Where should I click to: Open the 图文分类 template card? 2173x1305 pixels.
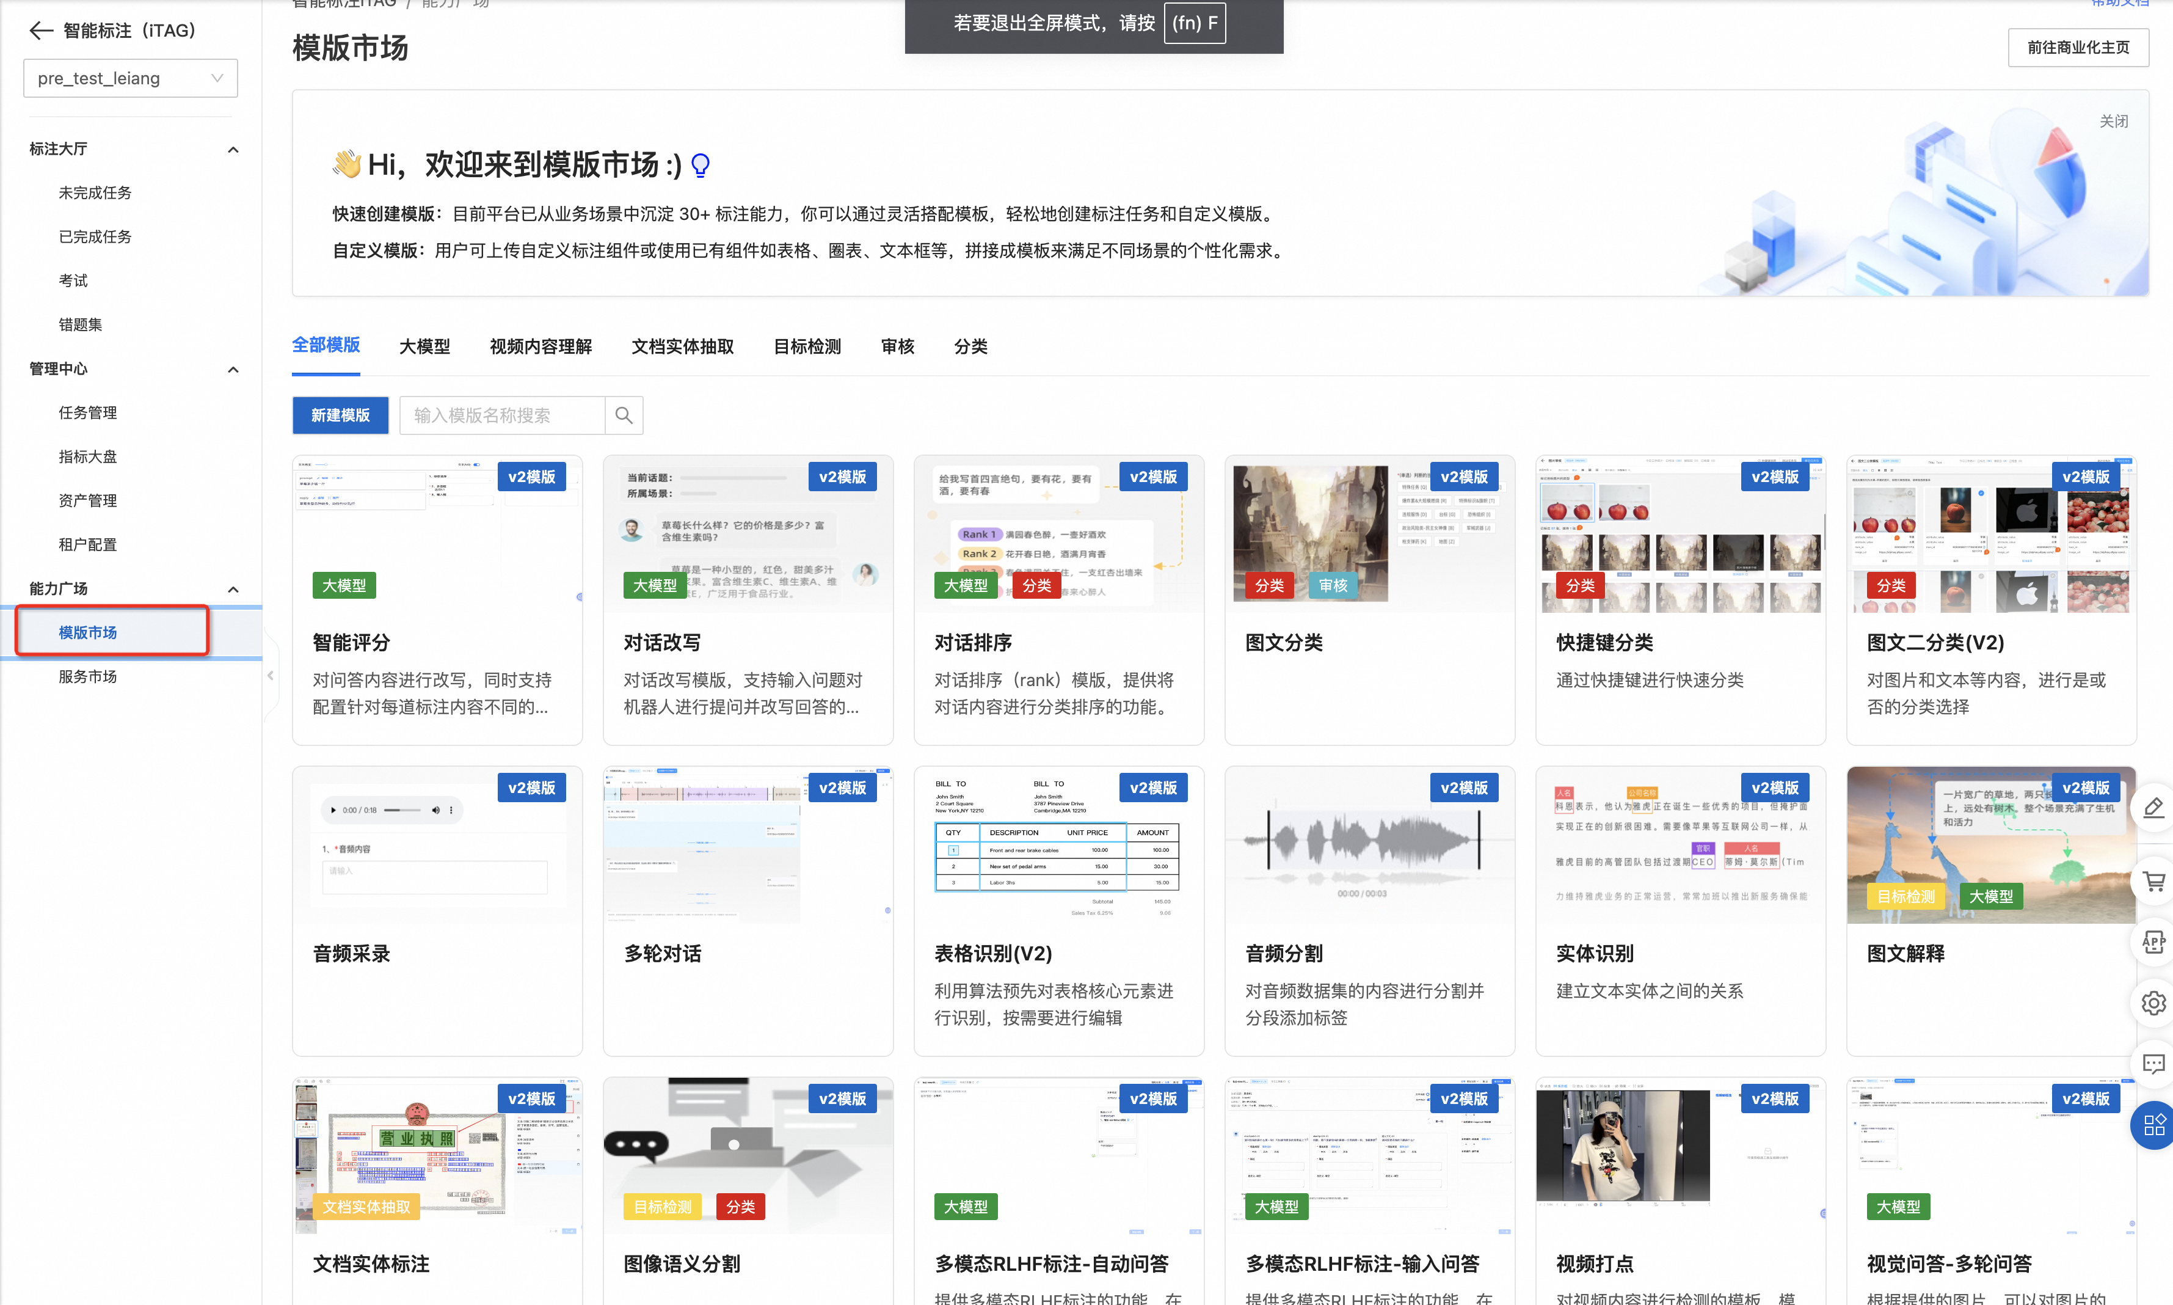(1369, 600)
